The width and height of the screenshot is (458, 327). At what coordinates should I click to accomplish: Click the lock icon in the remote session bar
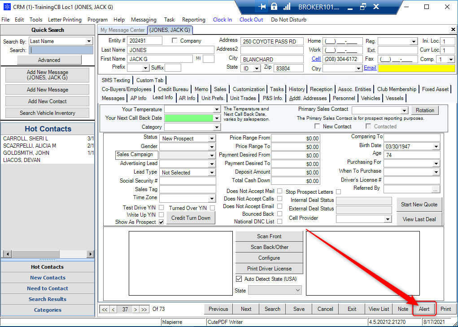pos(274,7)
